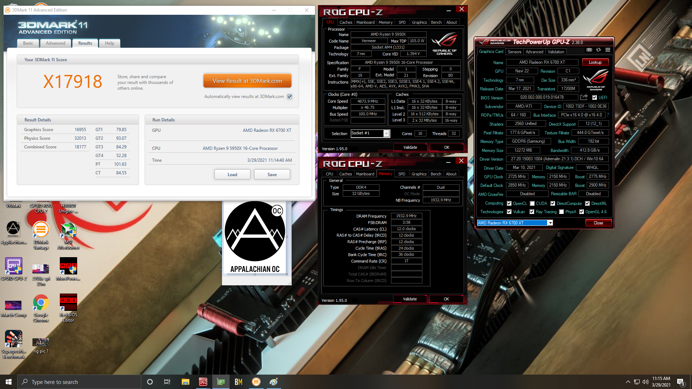Launch MSI Afterburner from the desktop
This screenshot has height=389, width=692.
point(68,236)
